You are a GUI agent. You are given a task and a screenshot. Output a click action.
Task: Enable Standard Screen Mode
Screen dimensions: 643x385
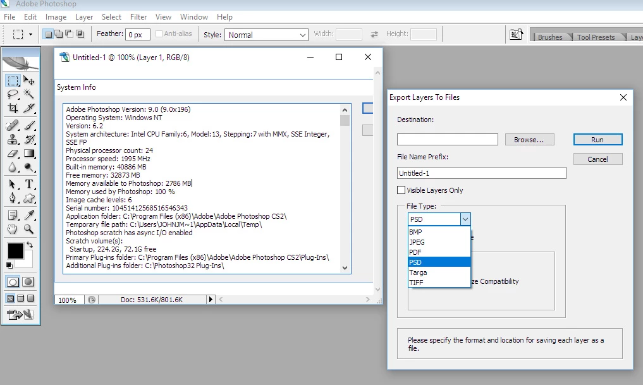point(11,298)
